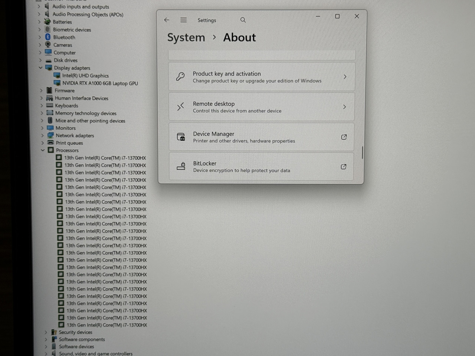Open the Remote desktop settings row

262,107
